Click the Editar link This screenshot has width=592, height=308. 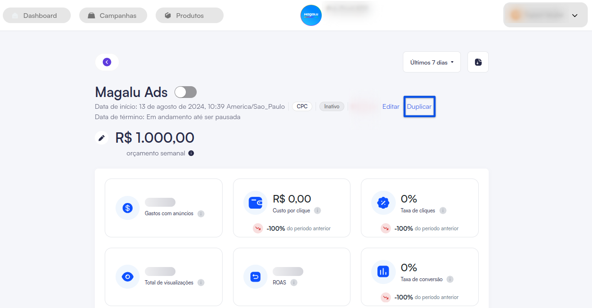pos(391,106)
